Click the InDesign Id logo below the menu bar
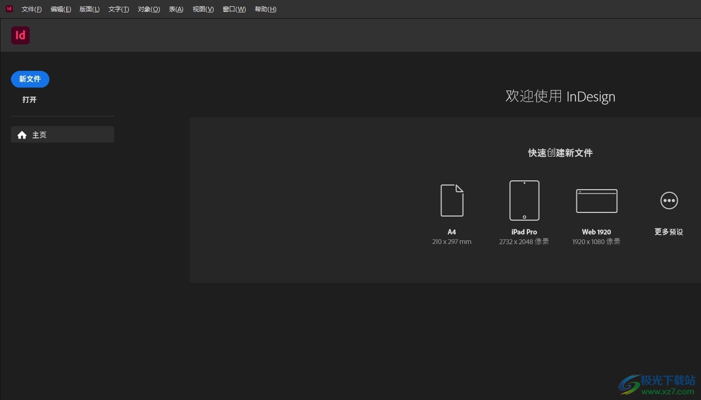701x400 pixels. click(x=20, y=35)
